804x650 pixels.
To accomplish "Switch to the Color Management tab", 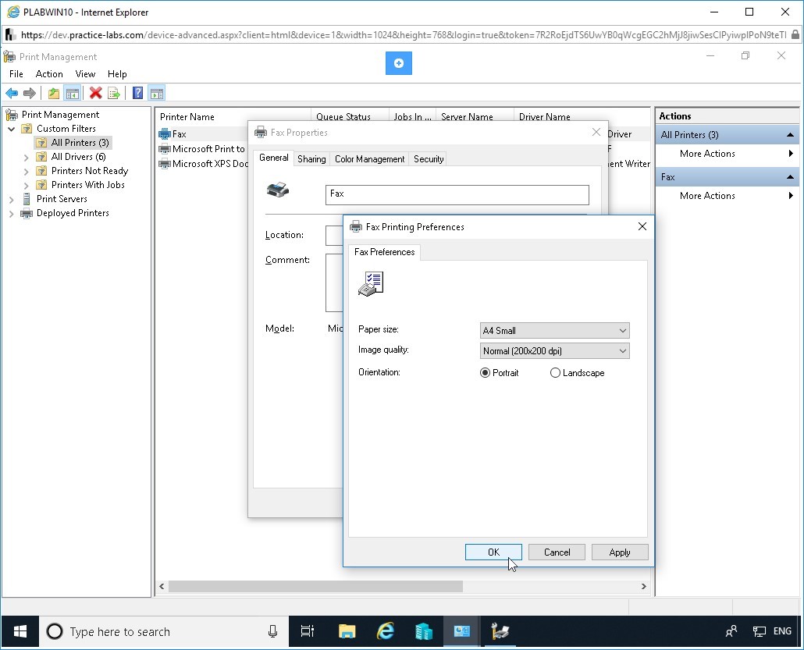I will tap(370, 159).
